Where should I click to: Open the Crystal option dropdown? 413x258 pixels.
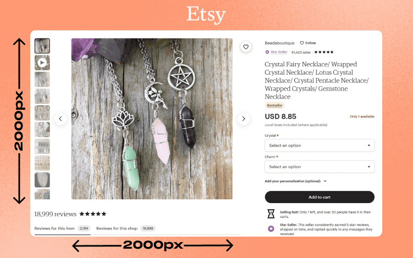(320, 145)
